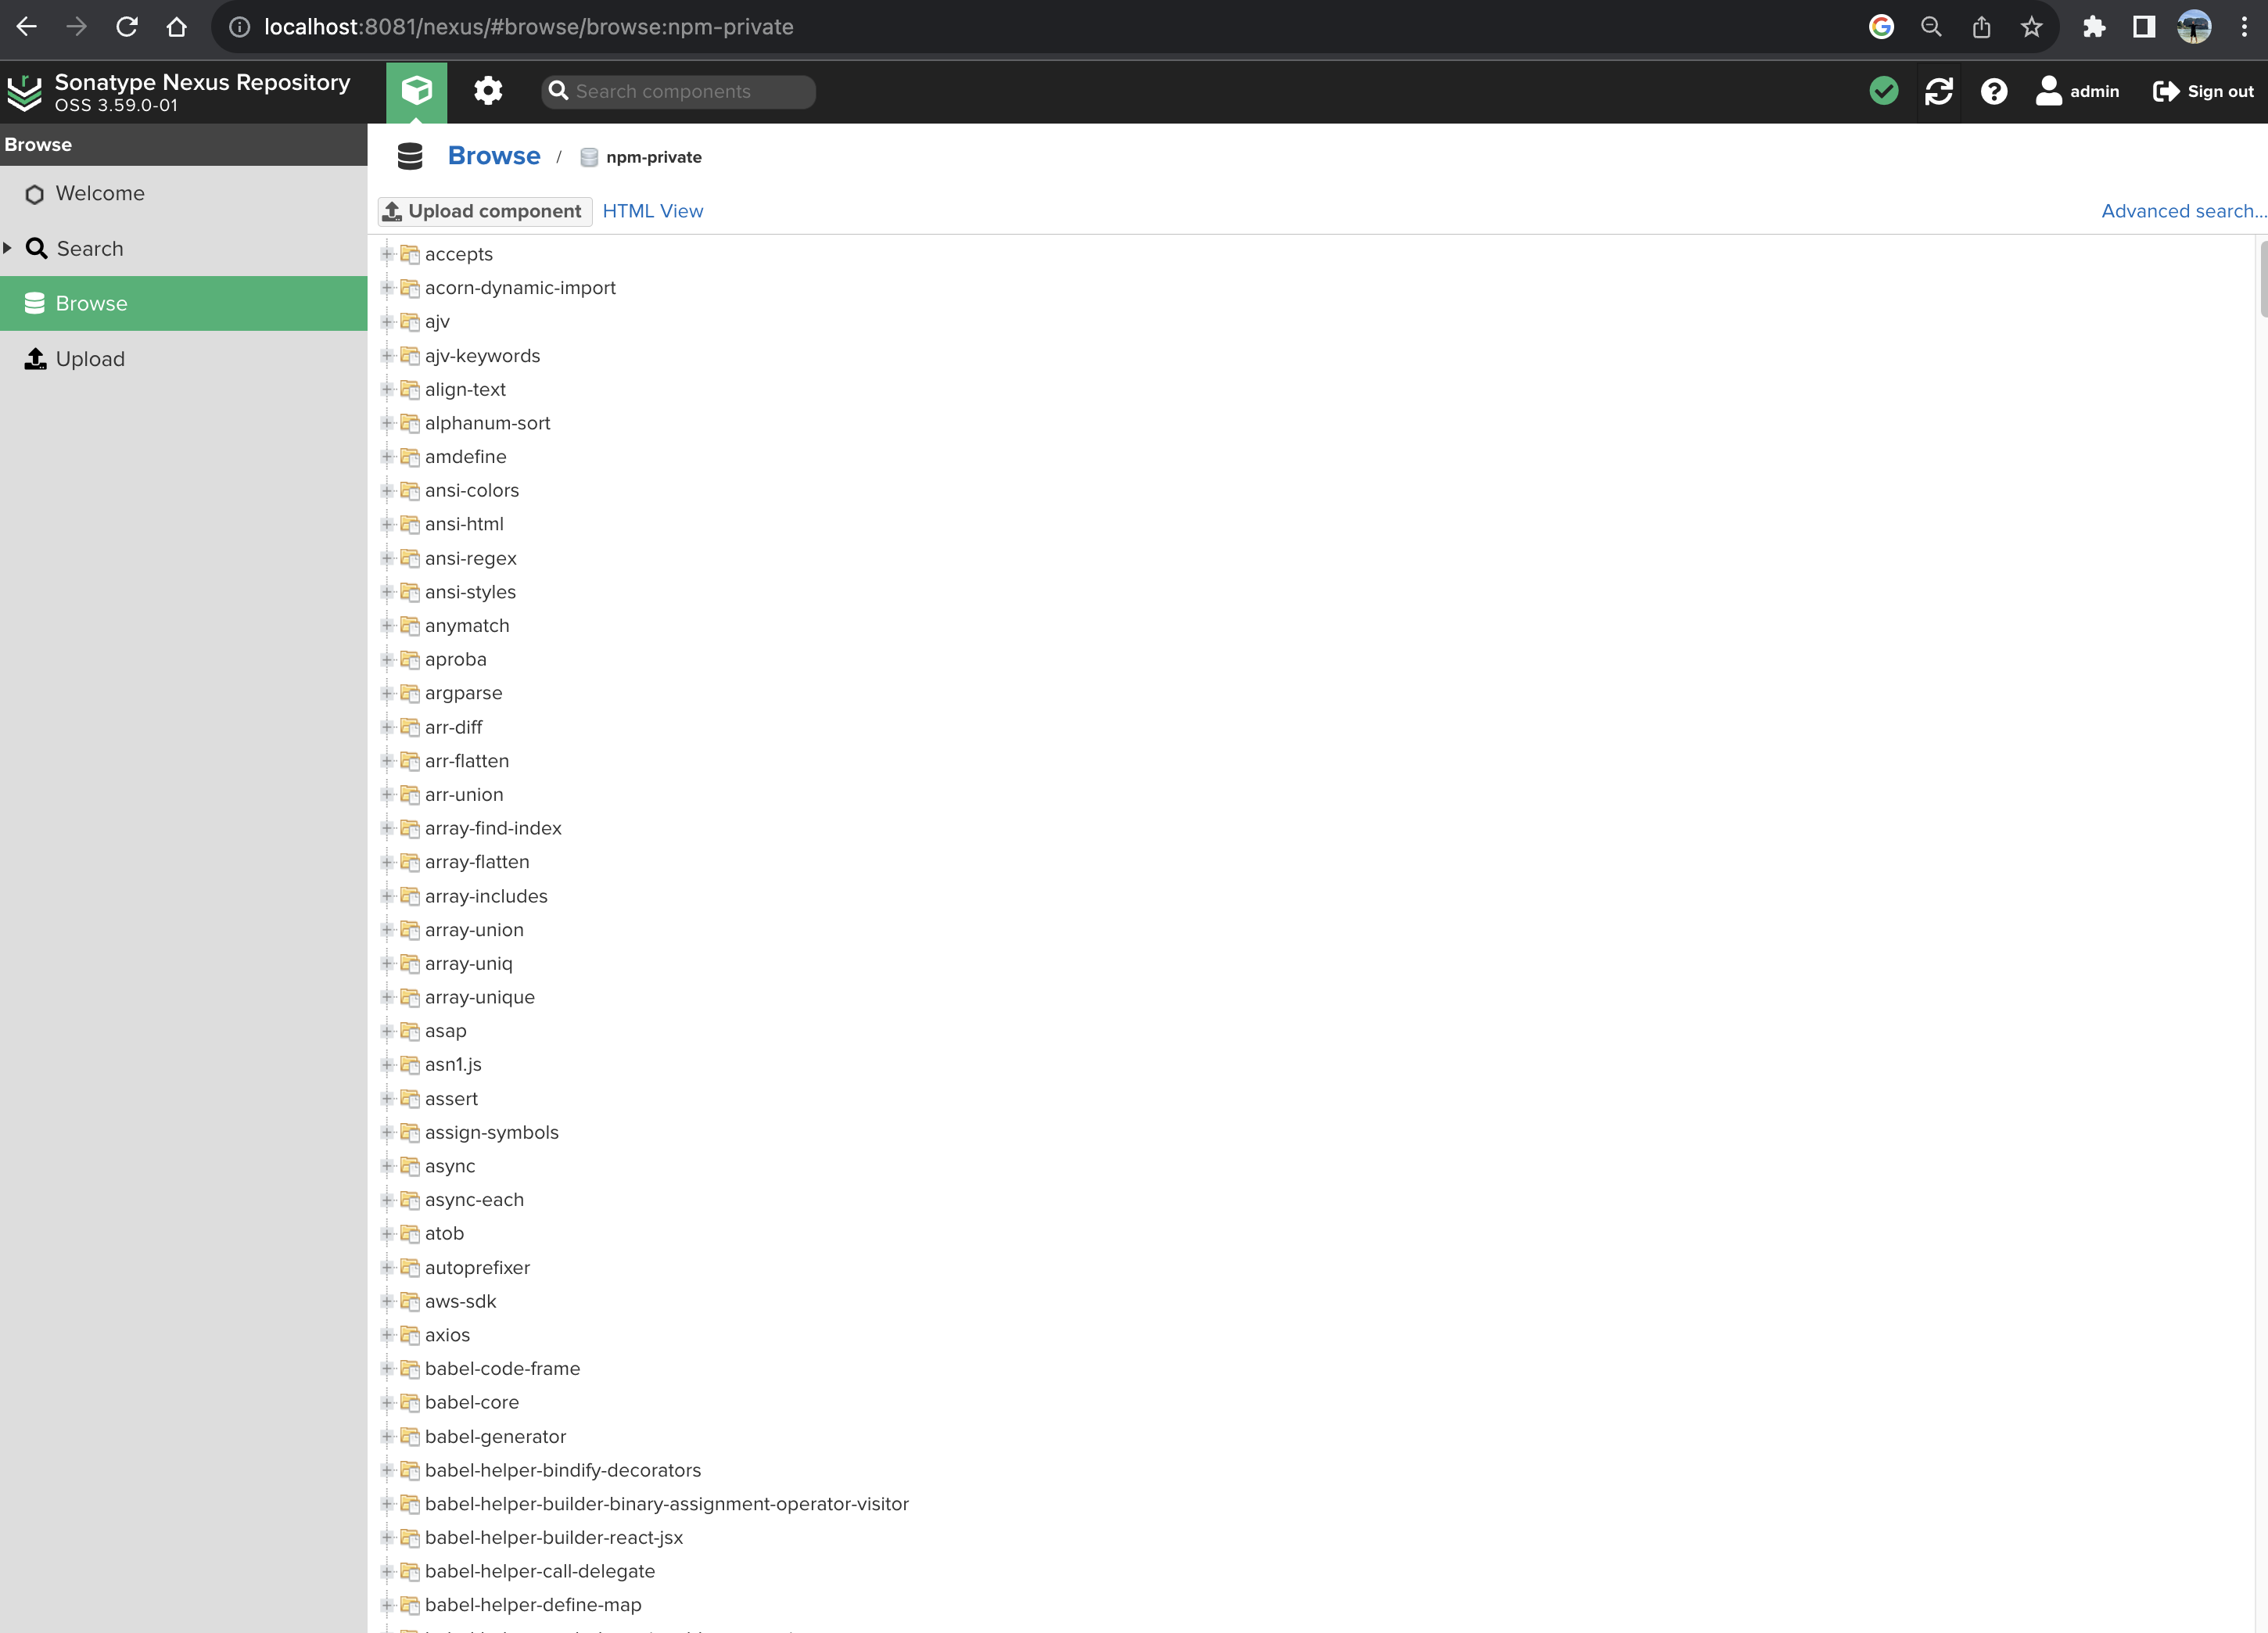Open the server administration gear icon
The image size is (2268, 1633).
487,91
